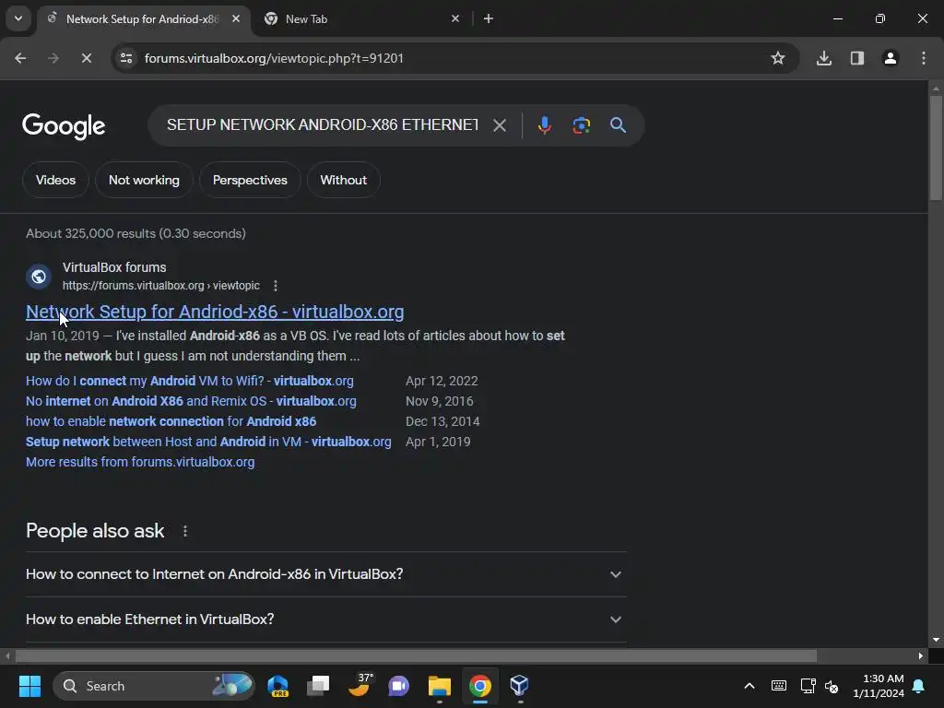Open a new tab with the plus icon
The width and height of the screenshot is (944, 708).
489,18
